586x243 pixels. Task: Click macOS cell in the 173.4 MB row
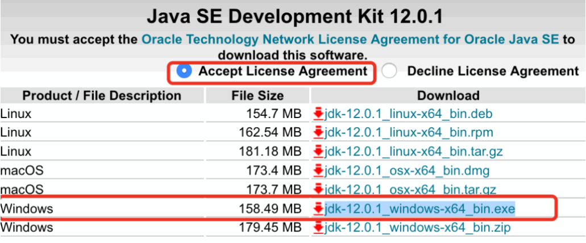coord(102,171)
